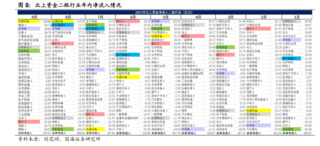
Task: Click blue 医疗器械 II cell in 8月 column
Action: 58,25
